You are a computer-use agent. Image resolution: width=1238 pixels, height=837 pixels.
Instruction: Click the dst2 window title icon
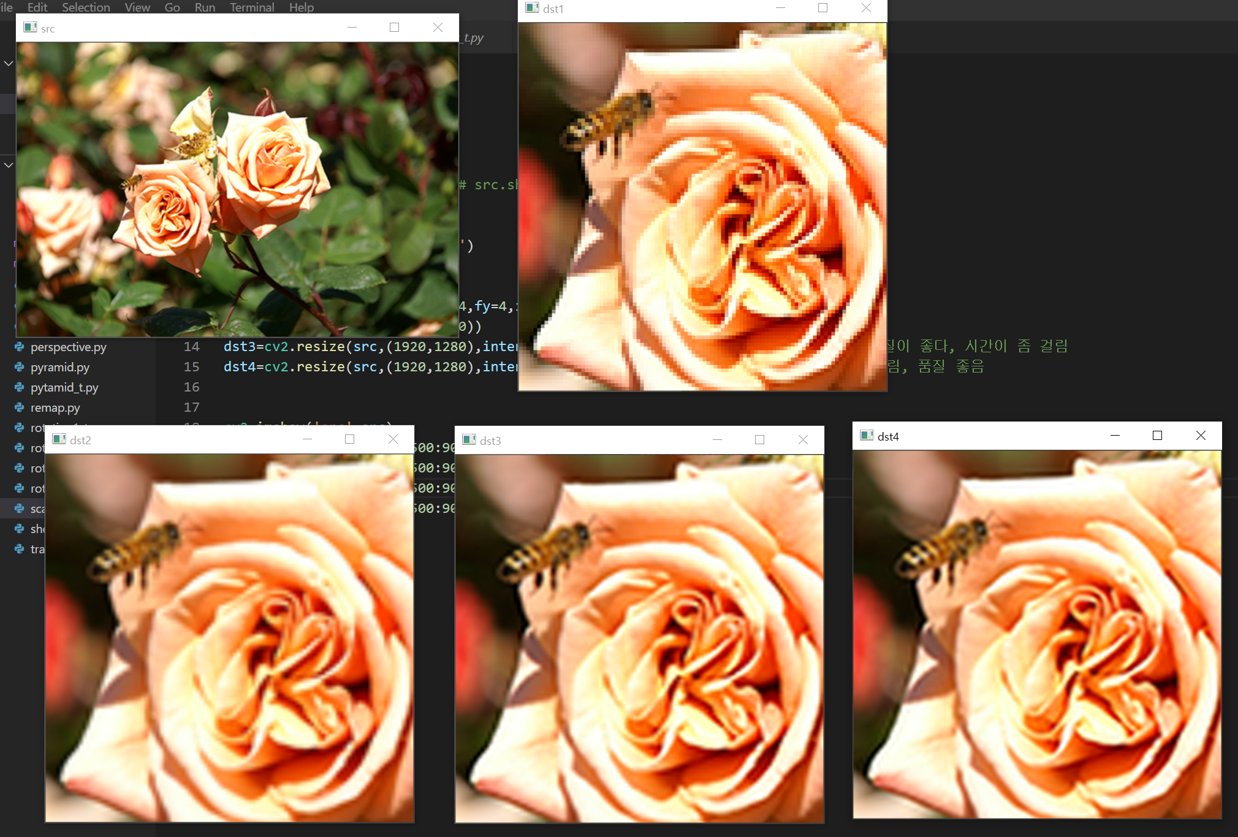[59, 439]
